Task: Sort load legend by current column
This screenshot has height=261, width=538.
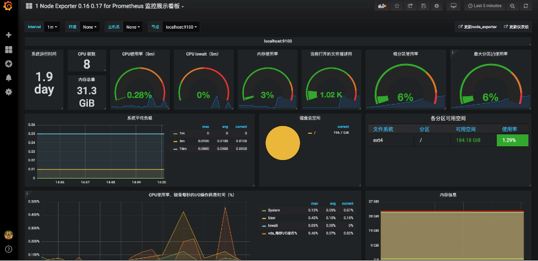Action: tap(241, 127)
